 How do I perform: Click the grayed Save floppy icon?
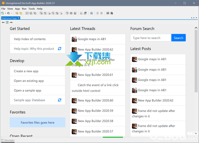pyautogui.click(x=27, y=13)
